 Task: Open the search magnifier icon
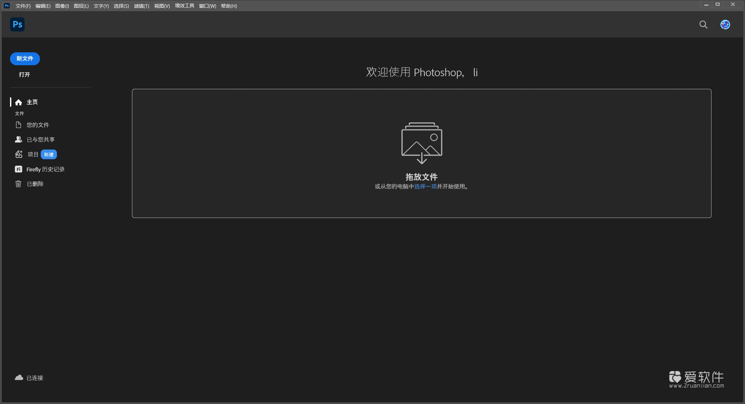click(703, 25)
